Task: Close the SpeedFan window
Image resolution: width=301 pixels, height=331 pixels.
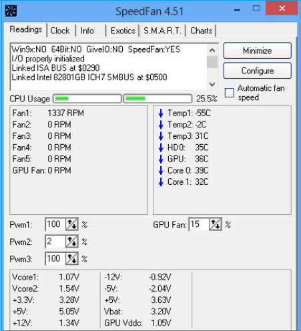Action: (282, 8)
